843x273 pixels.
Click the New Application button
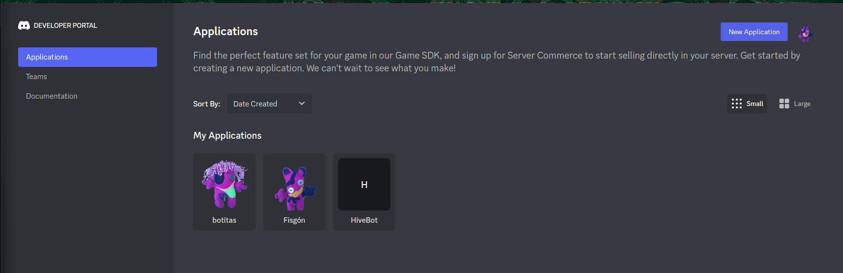pyautogui.click(x=754, y=32)
